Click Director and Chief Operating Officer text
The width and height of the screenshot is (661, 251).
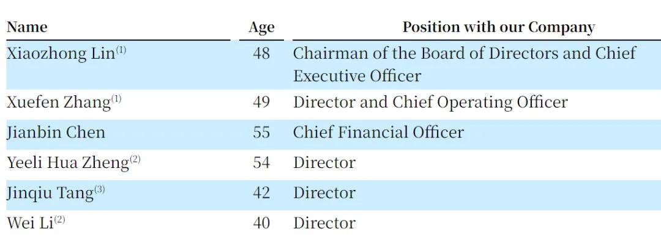pyautogui.click(x=430, y=103)
